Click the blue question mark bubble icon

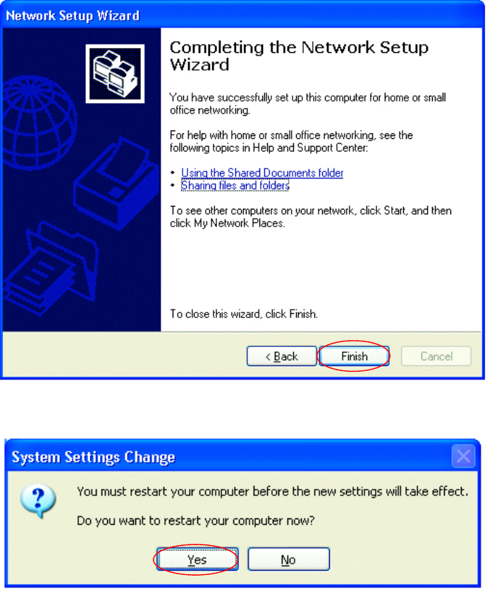(x=38, y=501)
